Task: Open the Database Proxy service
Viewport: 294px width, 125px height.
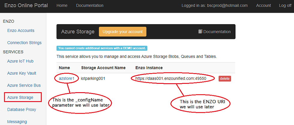Action: [22, 109]
